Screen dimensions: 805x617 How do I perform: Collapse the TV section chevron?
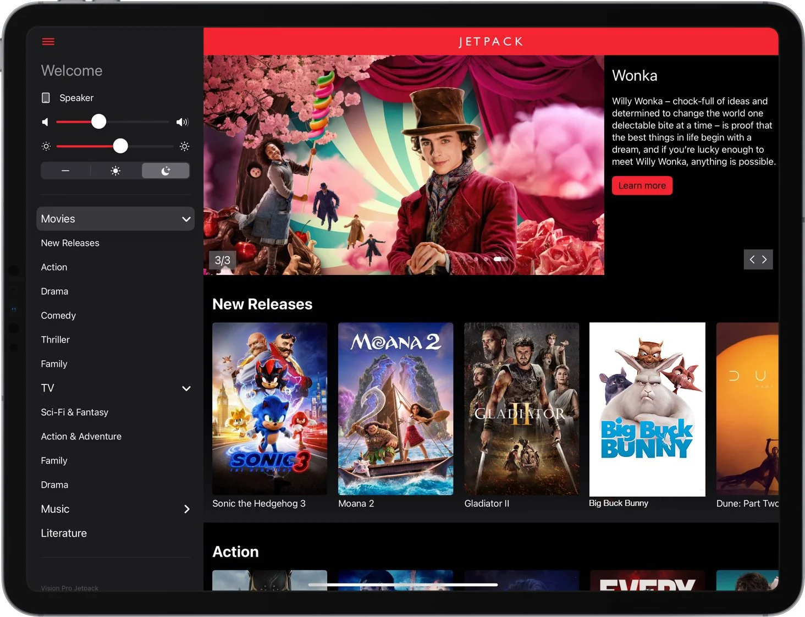coord(186,388)
